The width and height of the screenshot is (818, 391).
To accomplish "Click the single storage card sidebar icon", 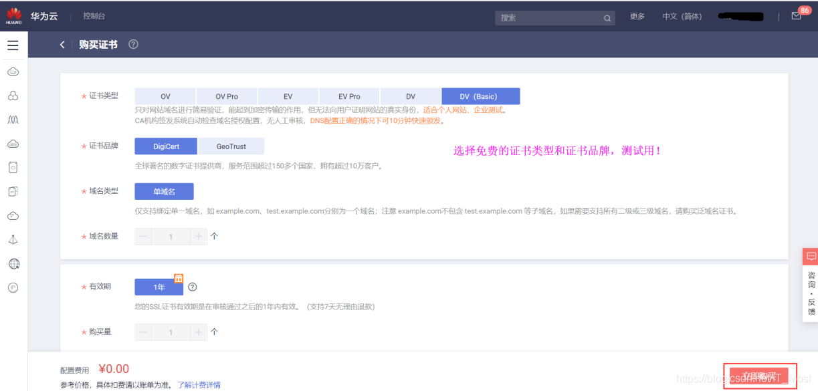I will pos(13,167).
